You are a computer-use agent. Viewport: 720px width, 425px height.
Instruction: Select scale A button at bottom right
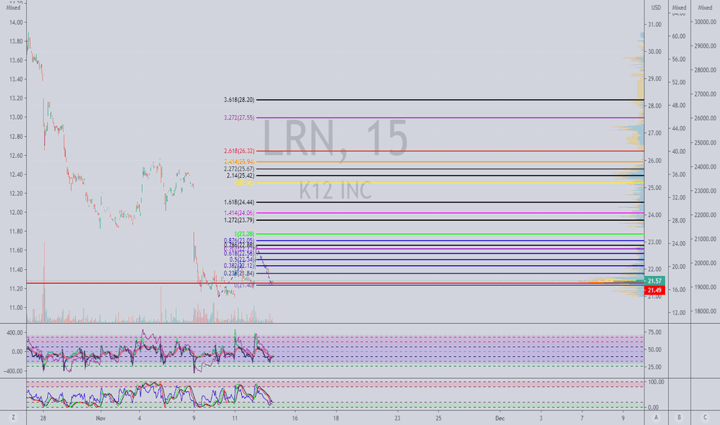[656, 417]
